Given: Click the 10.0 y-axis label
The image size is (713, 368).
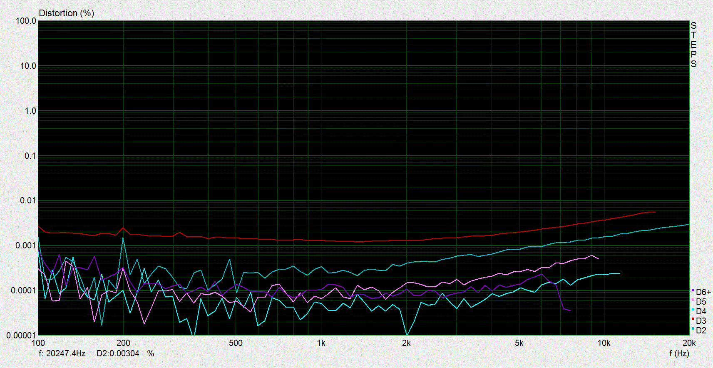Looking at the screenshot, I should [x=28, y=66].
